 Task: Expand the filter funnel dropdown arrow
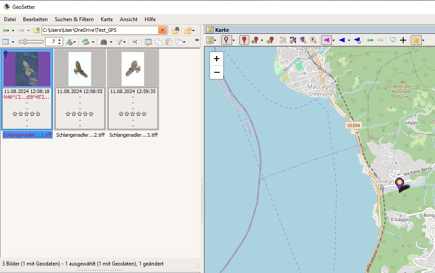click(x=125, y=42)
